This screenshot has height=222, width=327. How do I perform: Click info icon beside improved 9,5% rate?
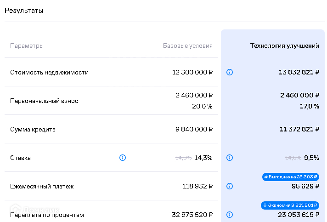coord(230,158)
